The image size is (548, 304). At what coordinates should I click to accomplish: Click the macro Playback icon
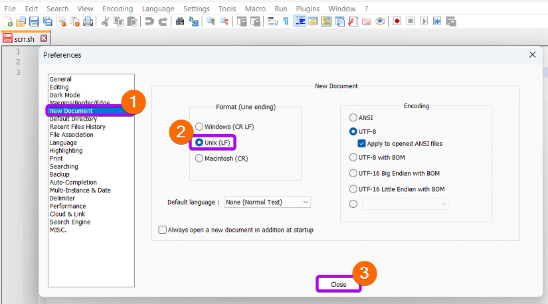pyautogui.click(x=424, y=22)
